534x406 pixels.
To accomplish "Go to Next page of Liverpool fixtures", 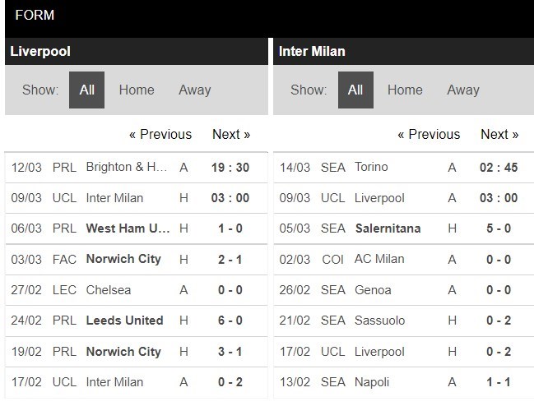I will (231, 134).
